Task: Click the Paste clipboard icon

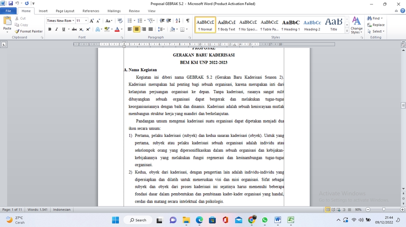Action: [x=7, y=21]
